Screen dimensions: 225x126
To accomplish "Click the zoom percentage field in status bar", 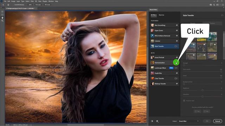I will click(x=7, y=125).
